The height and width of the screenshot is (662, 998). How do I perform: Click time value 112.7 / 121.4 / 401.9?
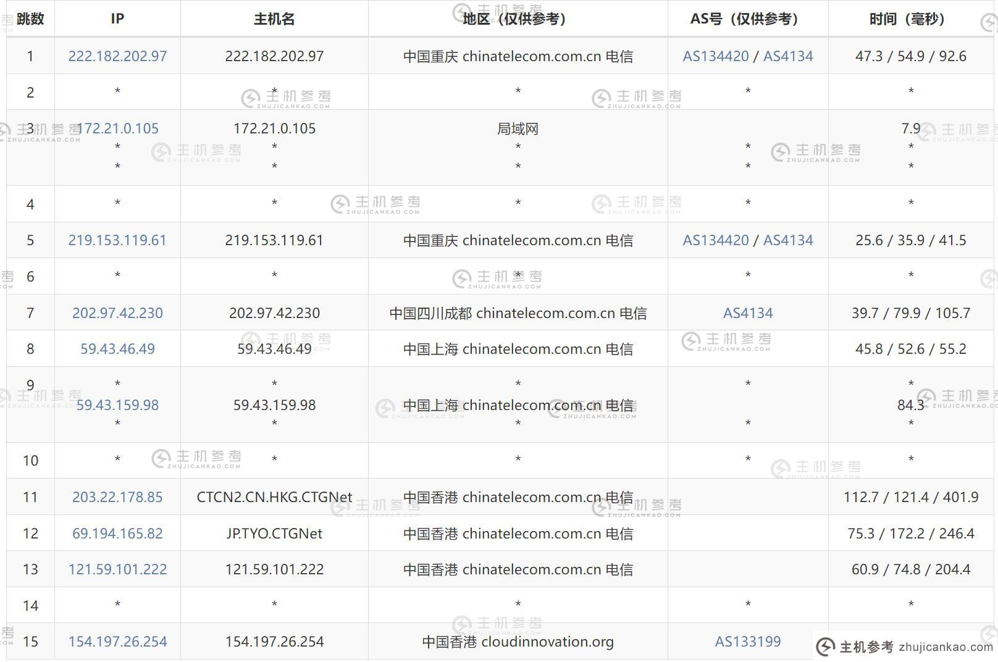(x=911, y=497)
